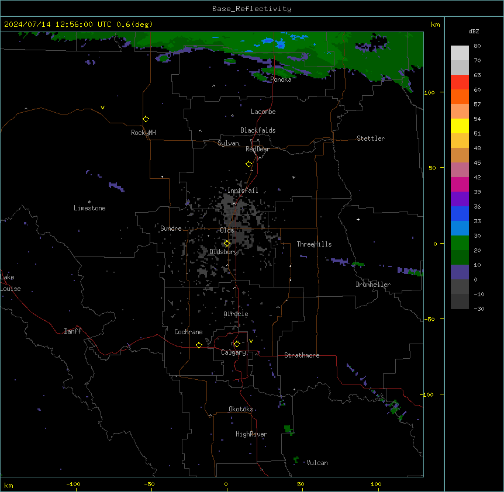Click the Vulcan town label
This screenshot has height=492, width=504.
tap(317, 463)
